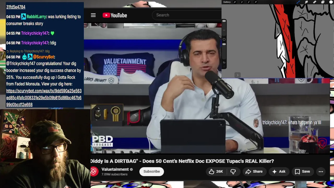
Task: Click the streamer webcam feed
Action: tap(45, 149)
